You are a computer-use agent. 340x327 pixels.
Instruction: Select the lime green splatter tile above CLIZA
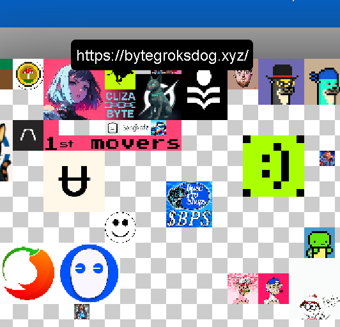[120, 80]
